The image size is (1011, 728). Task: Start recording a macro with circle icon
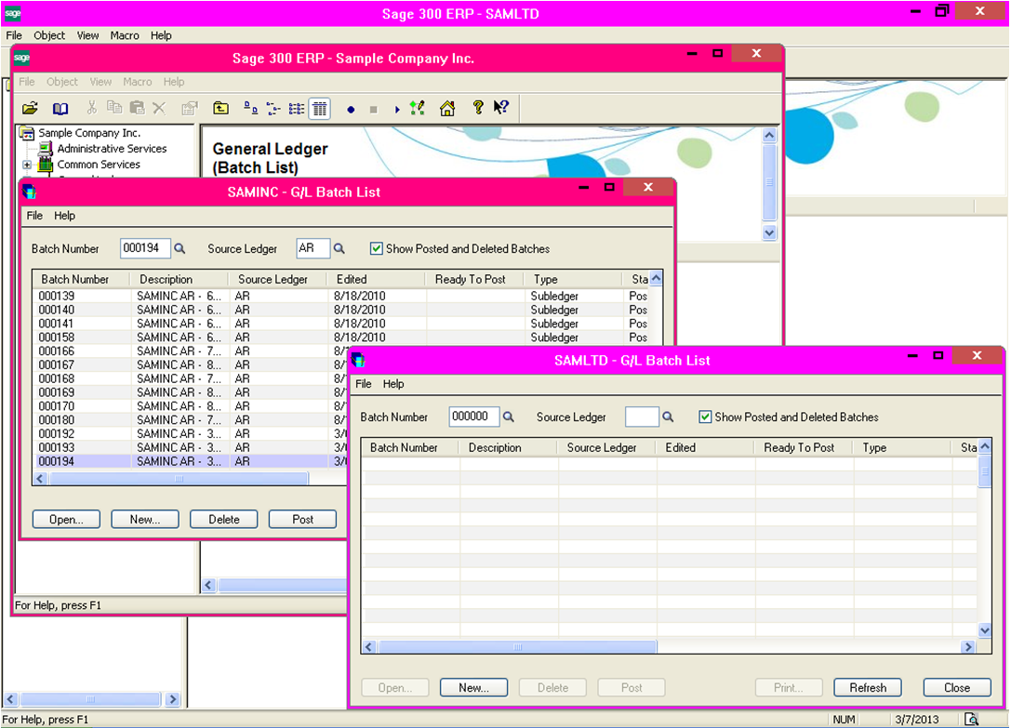pos(351,110)
